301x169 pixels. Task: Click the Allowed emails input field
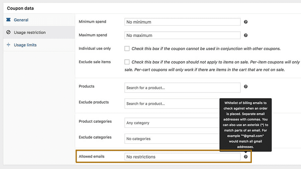pos(182,157)
